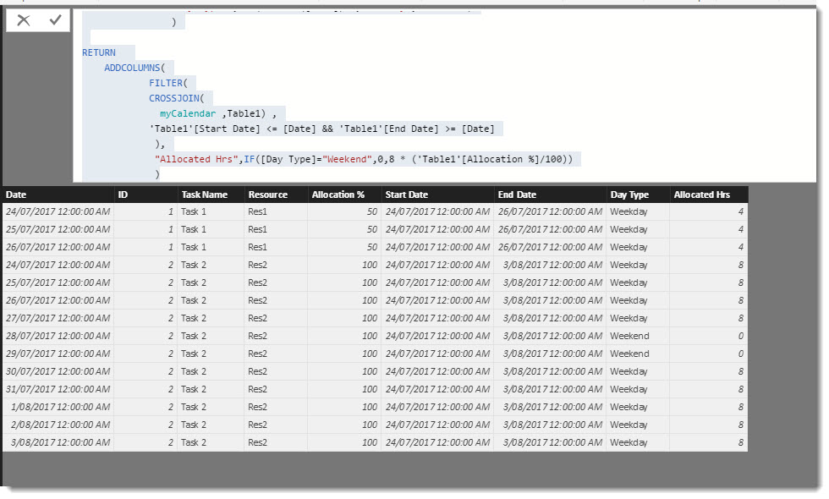Select Weekday cell in the 3/08/2017 row

tap(638, 442)
